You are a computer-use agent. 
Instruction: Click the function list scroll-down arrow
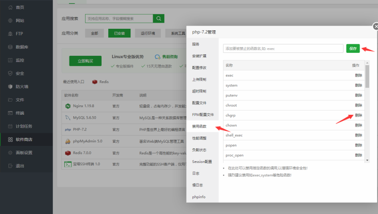tap(367, 160)
